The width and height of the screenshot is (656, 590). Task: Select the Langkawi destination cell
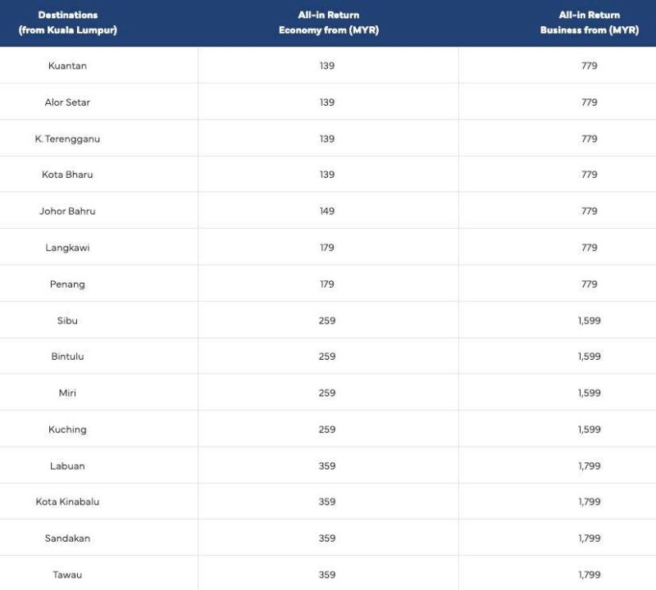(x=67, y=247)
